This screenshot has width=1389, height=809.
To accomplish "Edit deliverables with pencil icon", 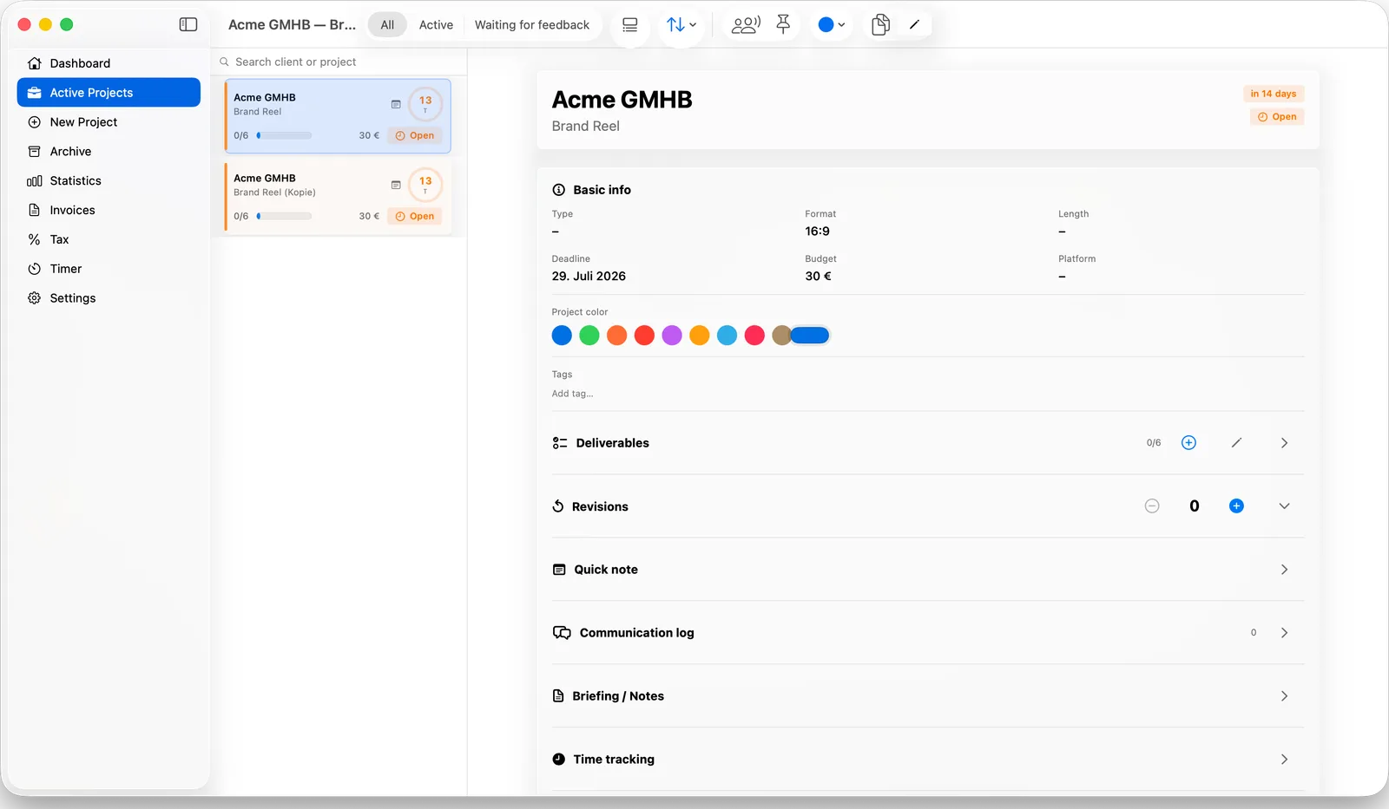I will point(1236,443).
